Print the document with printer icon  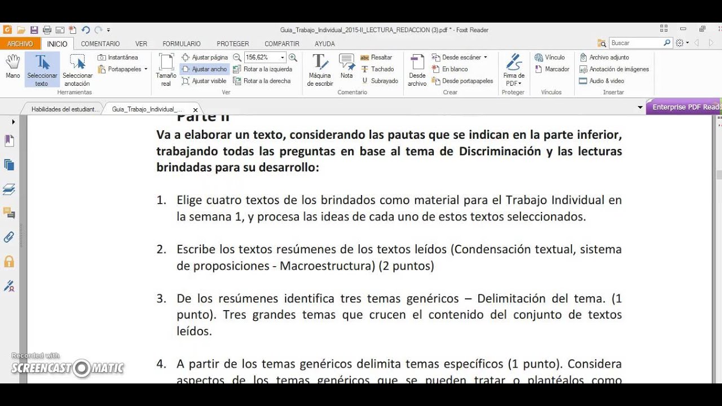coord(47,30)
